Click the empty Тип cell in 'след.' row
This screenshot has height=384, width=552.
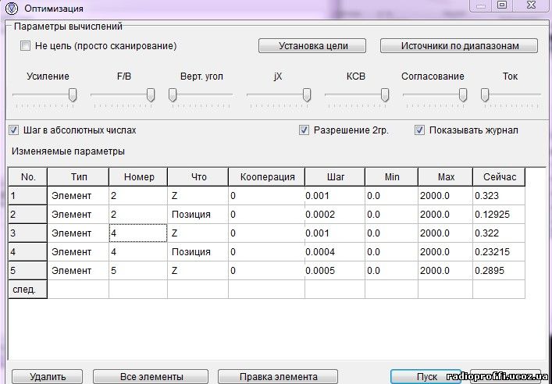coord(78,290)
